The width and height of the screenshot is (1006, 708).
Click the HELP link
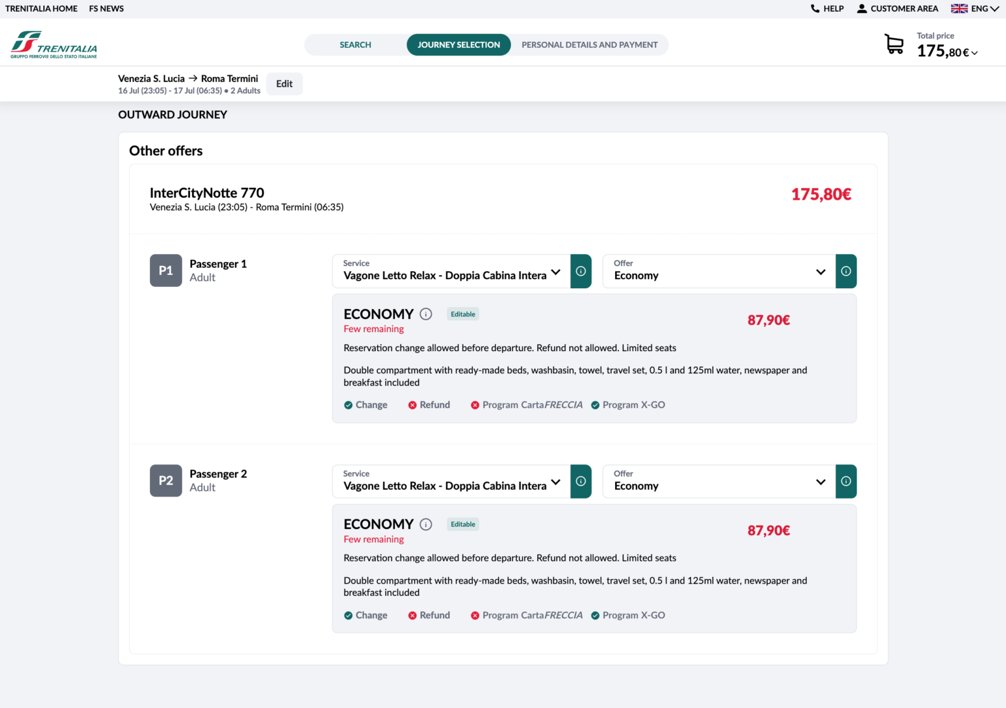(833, 9)
